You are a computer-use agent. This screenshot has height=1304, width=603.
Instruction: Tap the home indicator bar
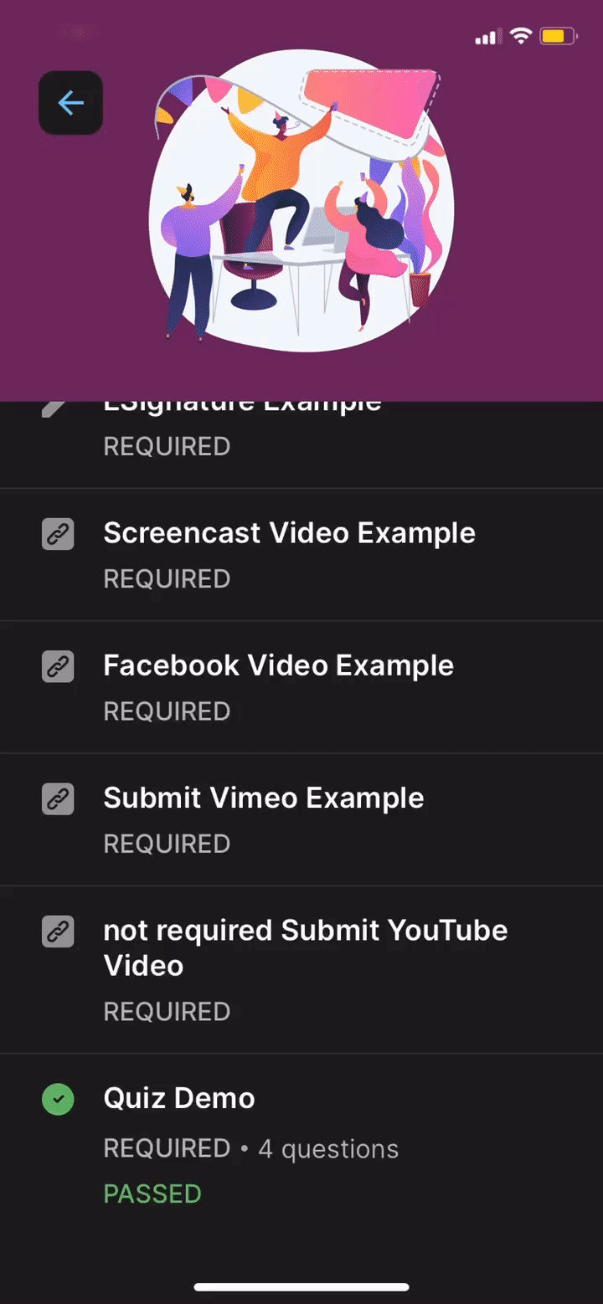pos(301,1287)
